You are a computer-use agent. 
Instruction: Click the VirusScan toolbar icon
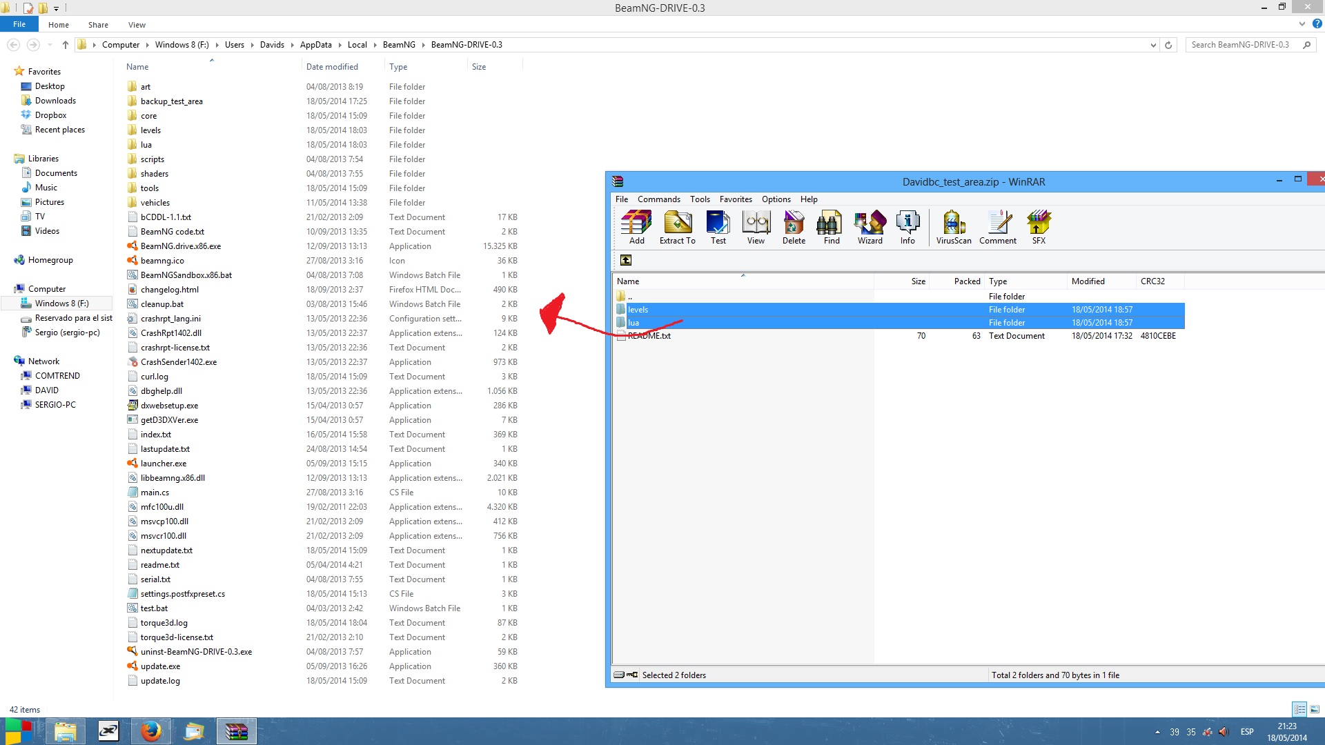click(953, 228)
